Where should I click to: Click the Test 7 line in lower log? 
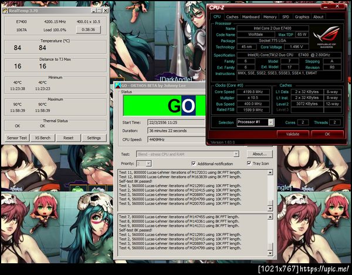[179, 217]
